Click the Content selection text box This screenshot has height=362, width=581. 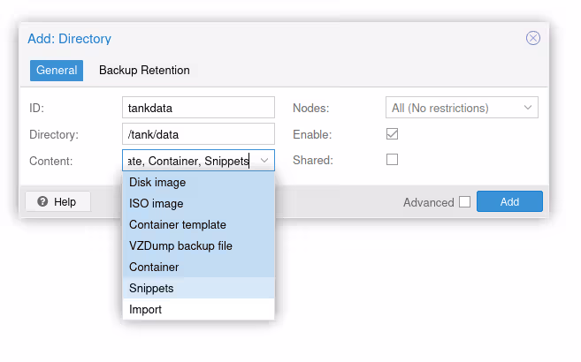click(188, 161)
